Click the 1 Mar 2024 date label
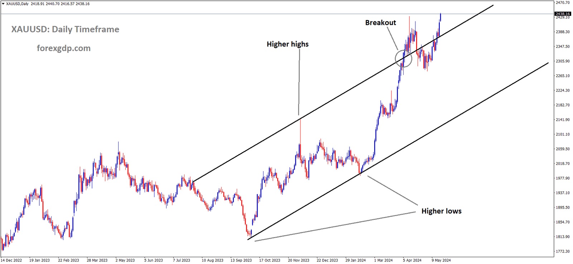 click(384, 260)
